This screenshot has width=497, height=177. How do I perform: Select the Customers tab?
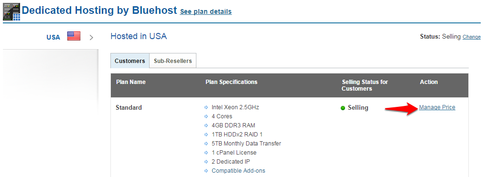(130, 61)
